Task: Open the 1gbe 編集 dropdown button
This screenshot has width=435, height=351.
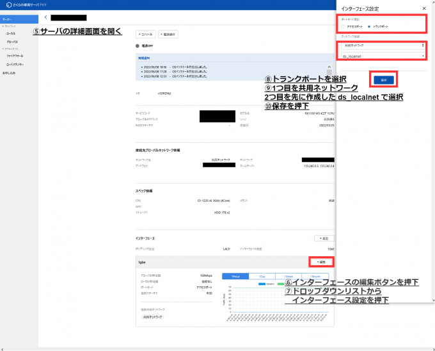Action: click(321, 262)
